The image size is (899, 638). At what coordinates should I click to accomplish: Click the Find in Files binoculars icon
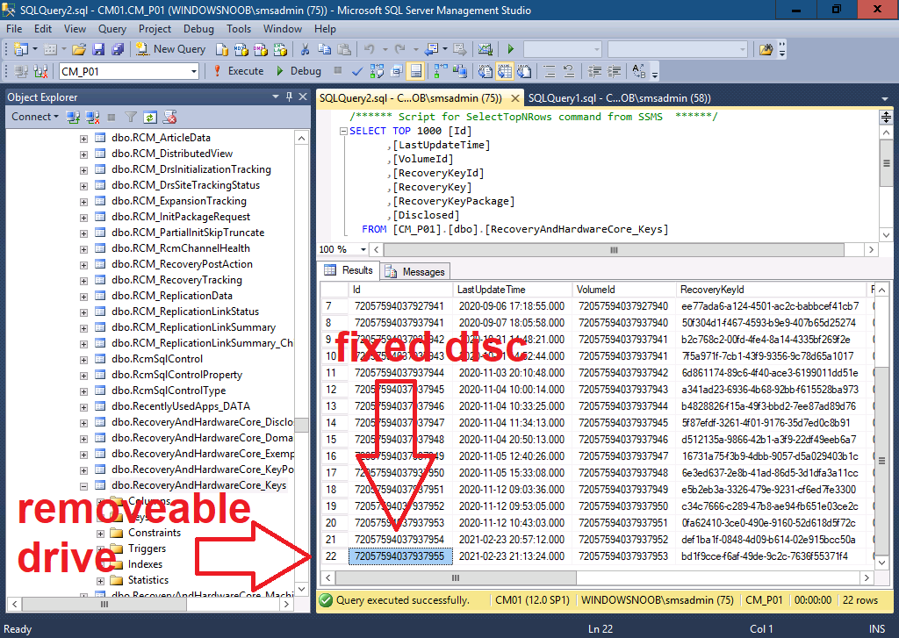766,49
